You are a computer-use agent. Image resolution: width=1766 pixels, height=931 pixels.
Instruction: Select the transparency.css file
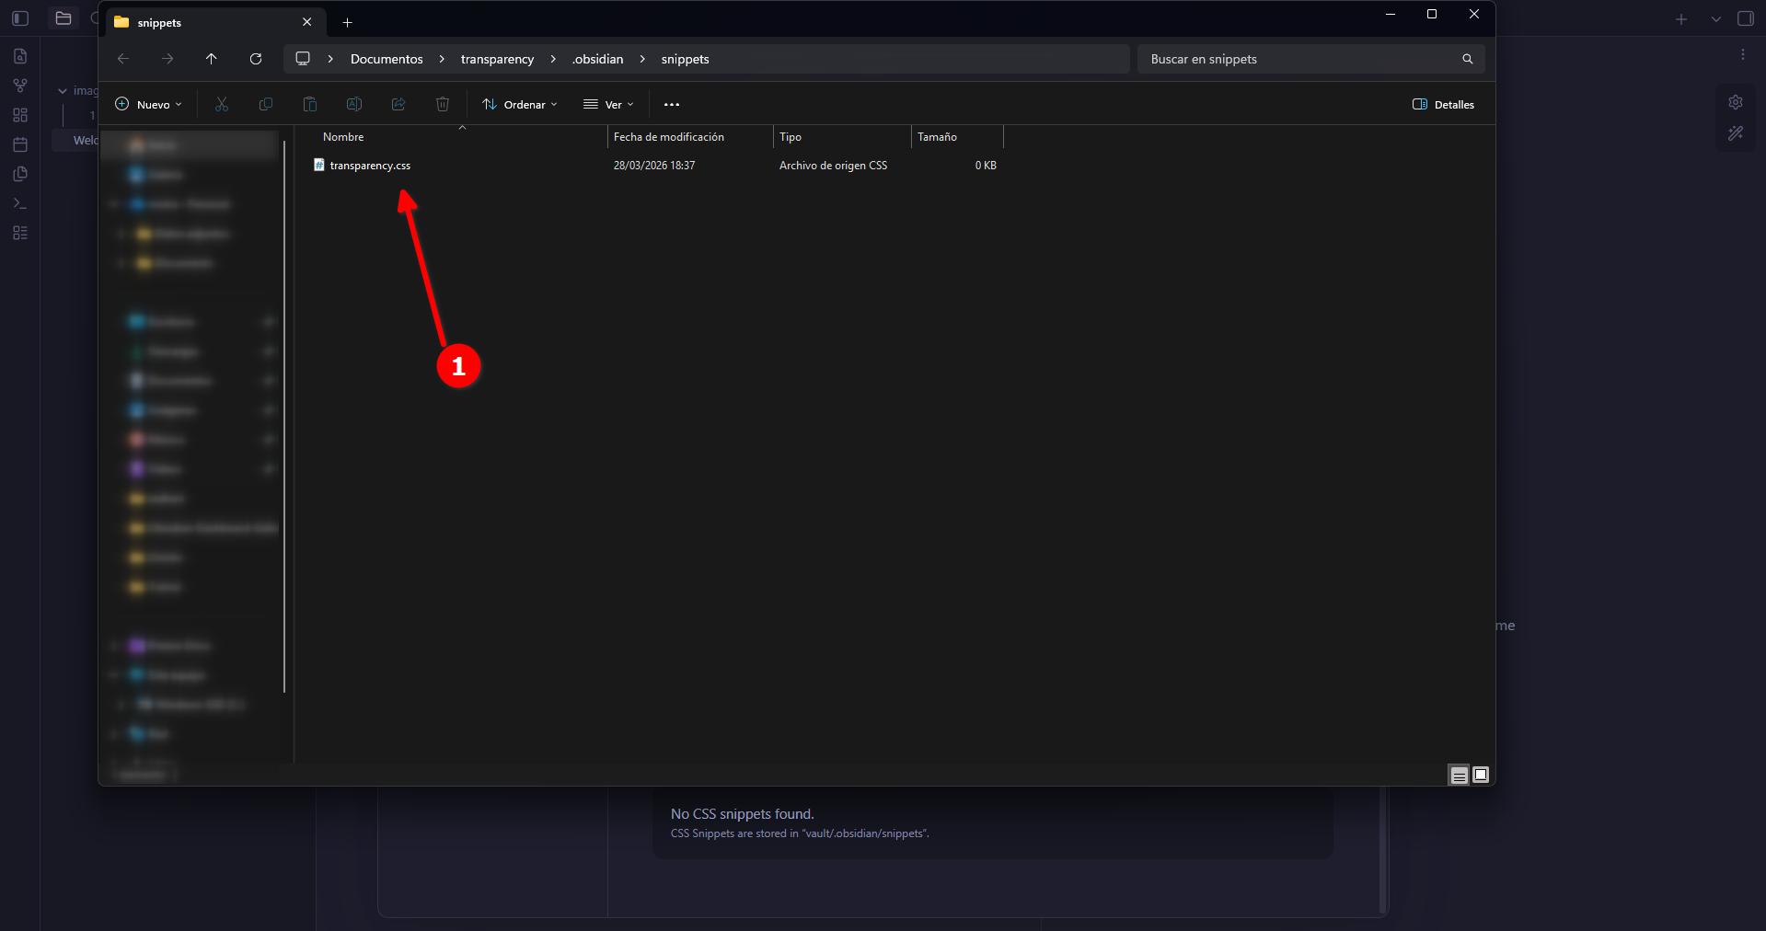coord(370,166)
